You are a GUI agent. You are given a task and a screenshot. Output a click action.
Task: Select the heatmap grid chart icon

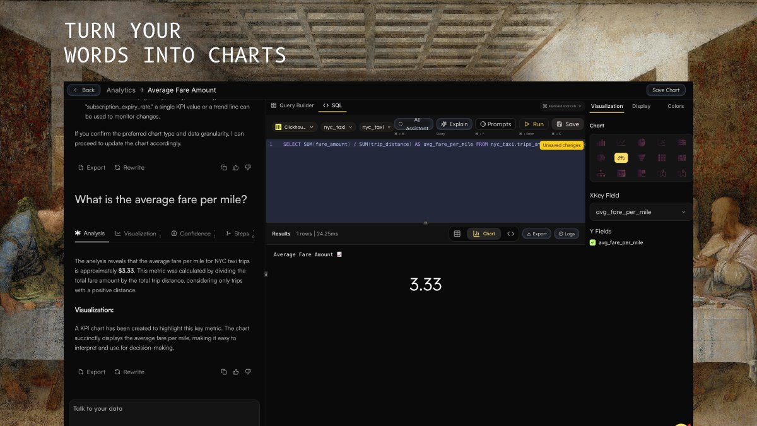(x=662, y=158)
